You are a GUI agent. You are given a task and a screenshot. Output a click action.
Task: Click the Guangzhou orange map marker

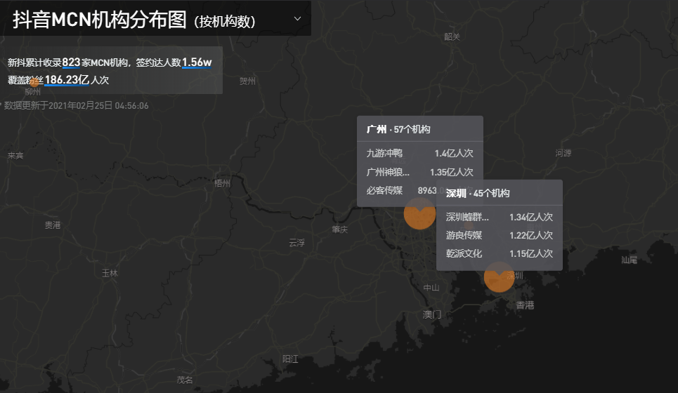click(419, 213)
